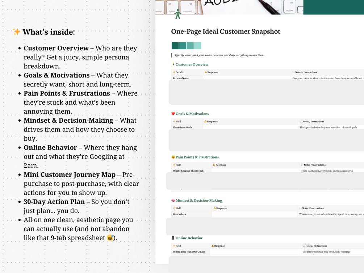Click the pencil icon in Online Behavior Response header

point(213,246)
